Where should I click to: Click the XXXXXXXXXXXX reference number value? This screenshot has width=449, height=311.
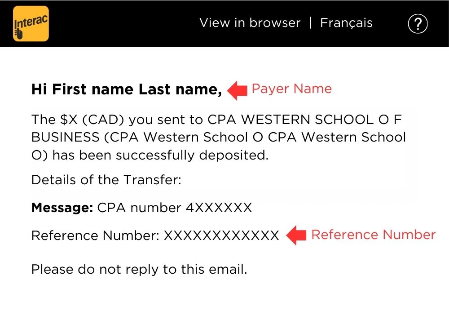tap(221, 235)
